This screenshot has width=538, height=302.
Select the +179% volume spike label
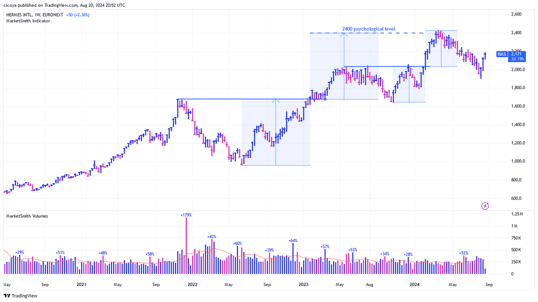(187, 215)
